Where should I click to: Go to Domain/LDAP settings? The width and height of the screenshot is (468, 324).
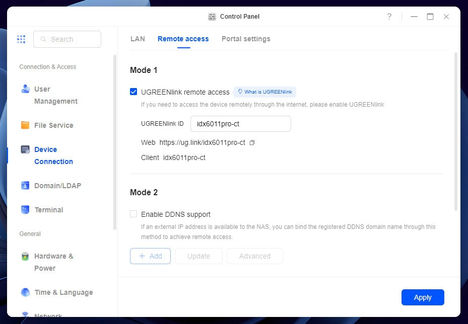[57, 186]
